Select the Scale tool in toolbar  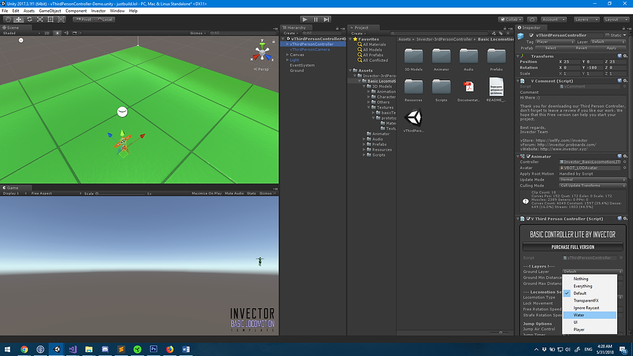pyautogui.click(x=40, y=20)
